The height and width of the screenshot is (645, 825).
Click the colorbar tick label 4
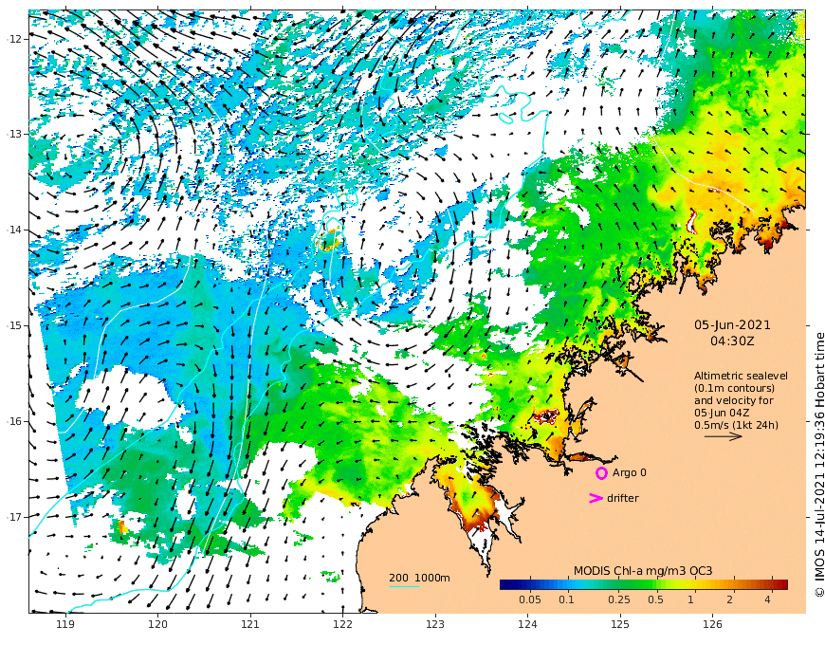point(768,599)
